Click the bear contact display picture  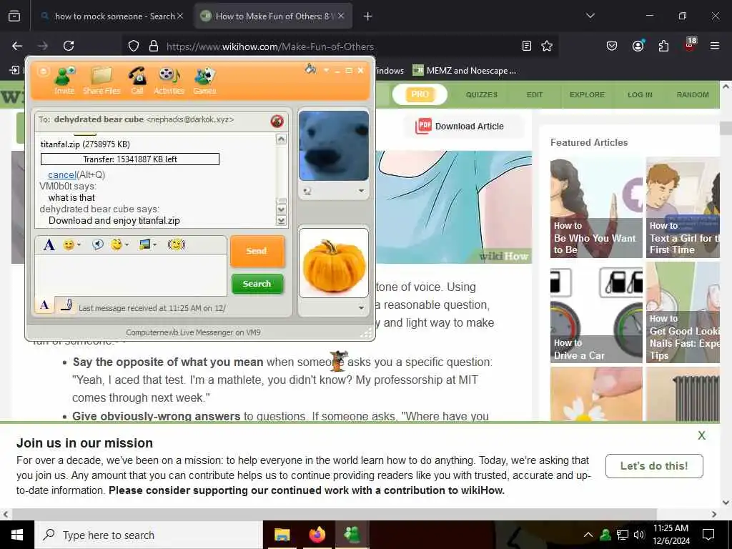334,146
